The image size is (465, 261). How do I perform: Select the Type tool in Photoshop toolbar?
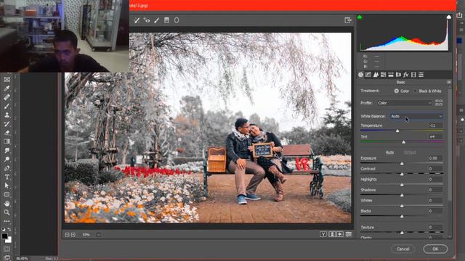pos(7,177)
